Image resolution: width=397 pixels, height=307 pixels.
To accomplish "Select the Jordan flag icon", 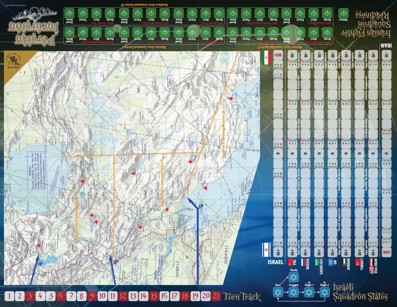I will click(x=345, y=262).
